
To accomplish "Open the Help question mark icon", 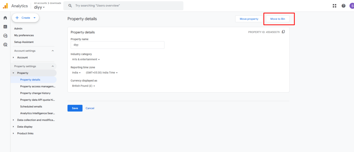I will tap(343, 6).
